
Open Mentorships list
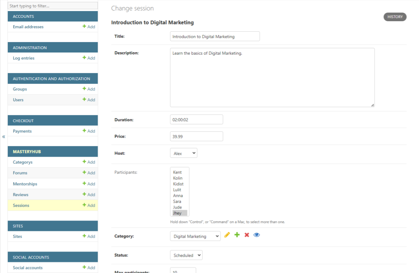click(25, 184)
